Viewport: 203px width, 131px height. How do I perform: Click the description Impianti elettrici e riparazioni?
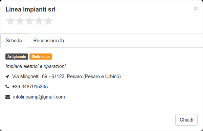pyautogui.click(x=36, y=66)
